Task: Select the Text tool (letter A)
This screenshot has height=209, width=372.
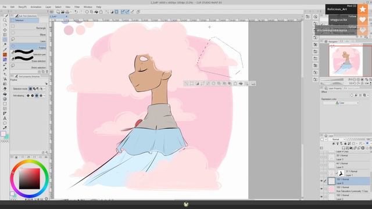Action: click(x=5, y=118)
